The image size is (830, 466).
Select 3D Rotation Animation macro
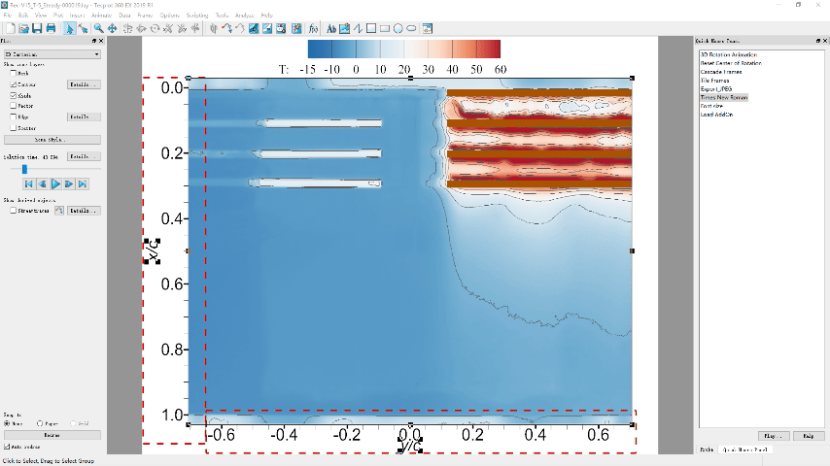(729, 54)
